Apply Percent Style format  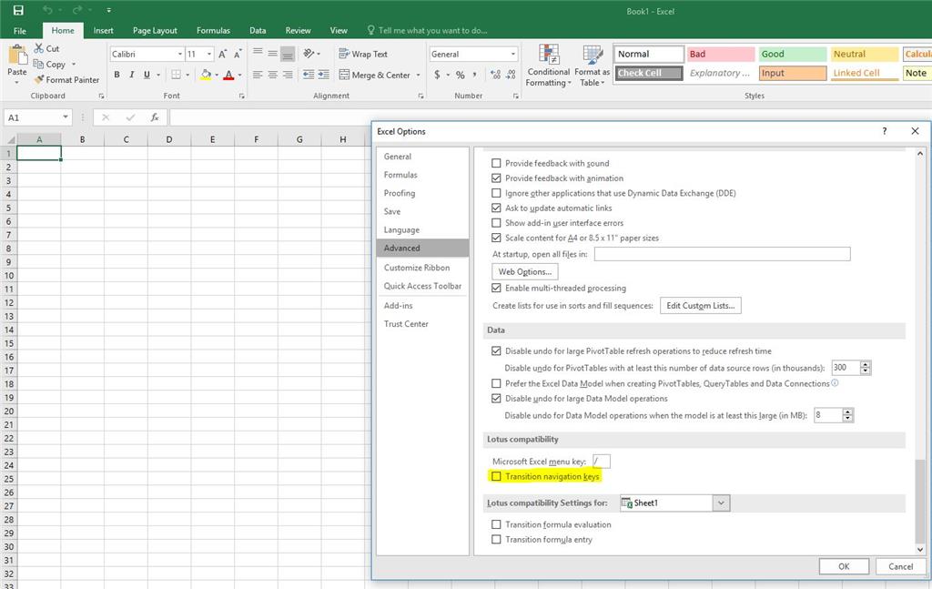coord(460,75)
